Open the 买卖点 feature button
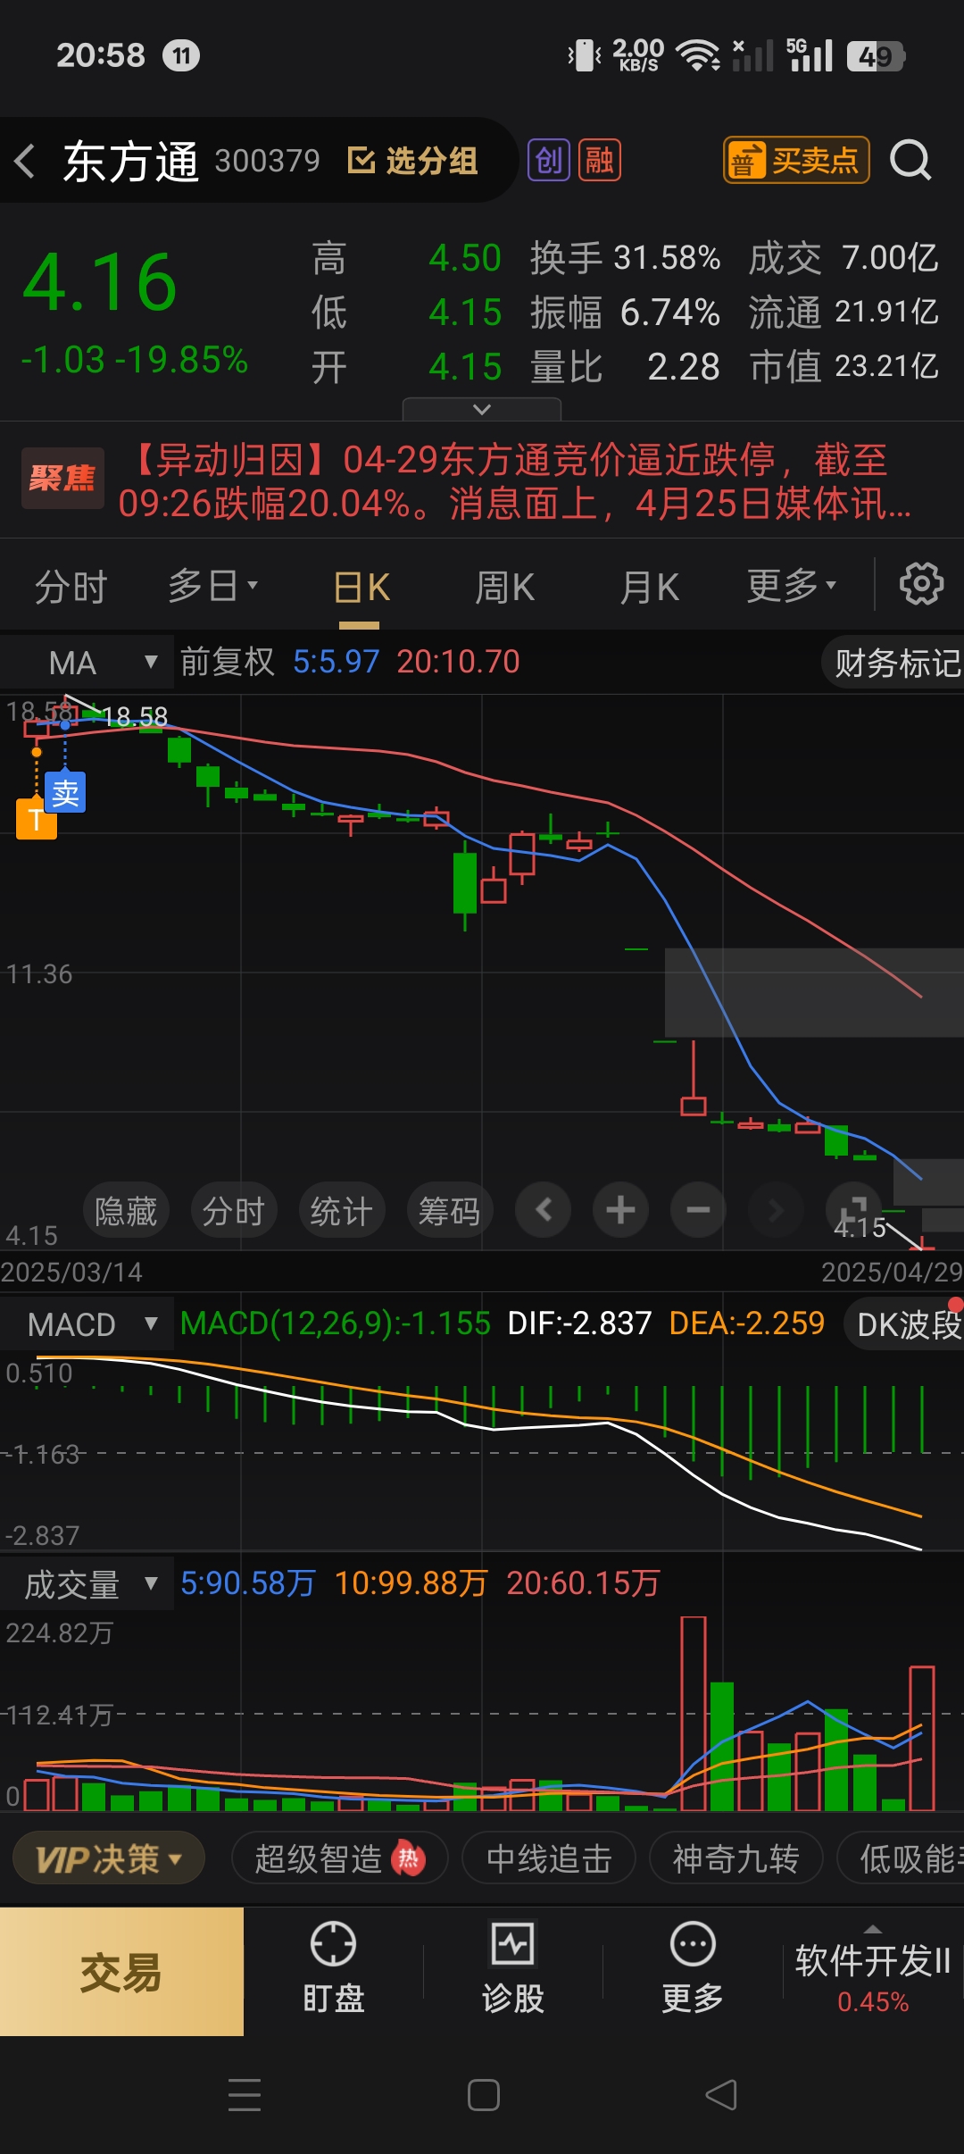The image size is (964, 2154). 795,161
